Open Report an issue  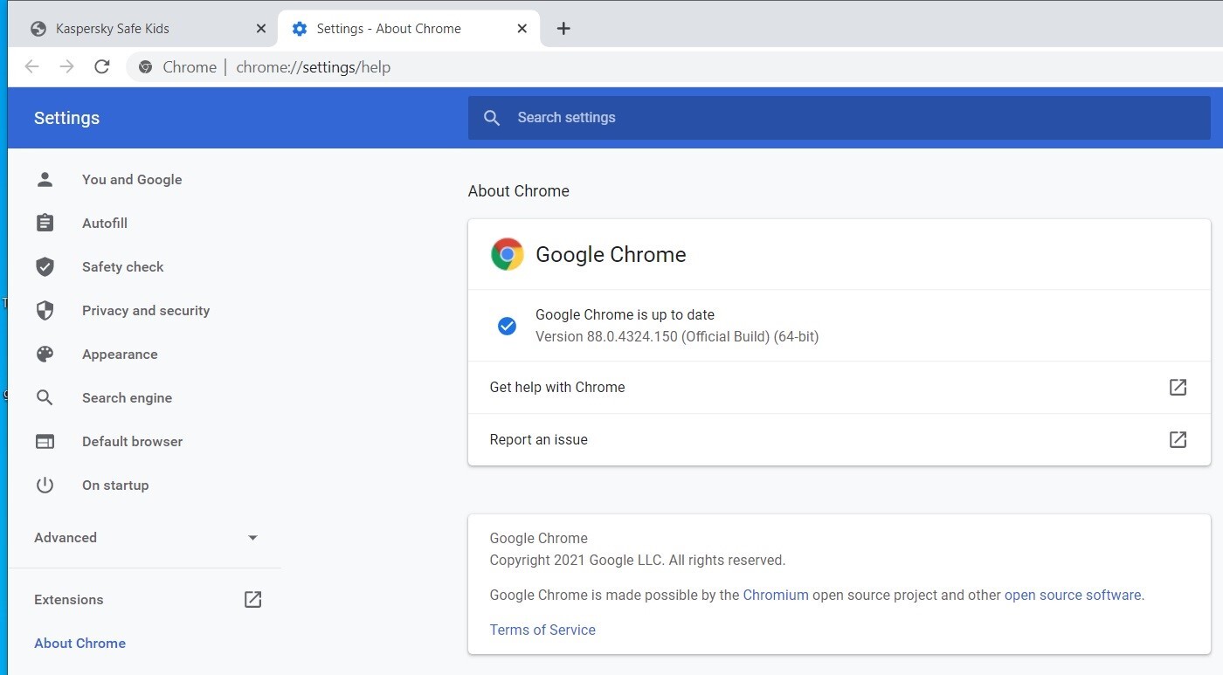click(x=839, y=439)
